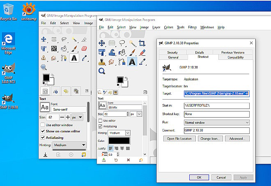Uncheck 'Show on-canvas editor' option
271x186 pixels.
coord(43,131)
